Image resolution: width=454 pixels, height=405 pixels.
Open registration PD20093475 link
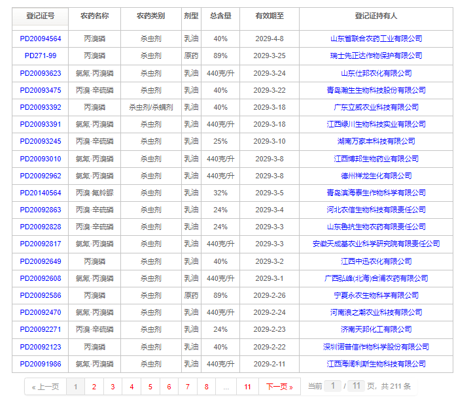(41, 90)
